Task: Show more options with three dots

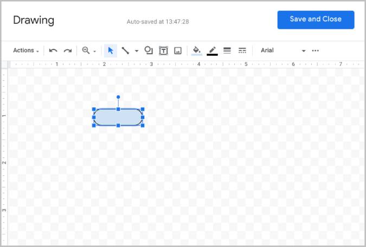Action: point(316,50)
